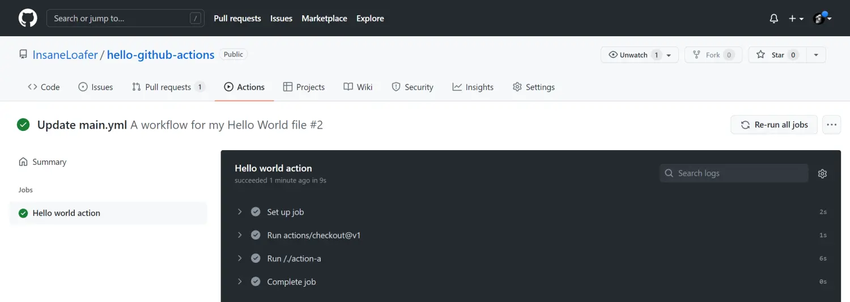The width and height of the screenshot is (850, 302).
Task: Open the Pull requests repository tab
Action: coord(168,87)
